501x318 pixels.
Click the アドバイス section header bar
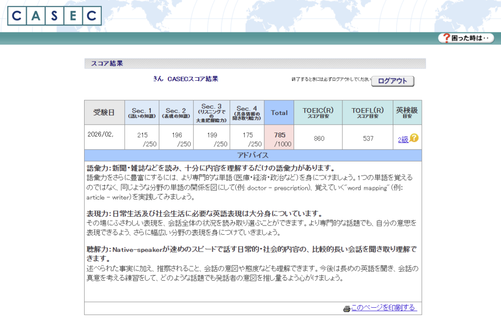click(252, 155)
